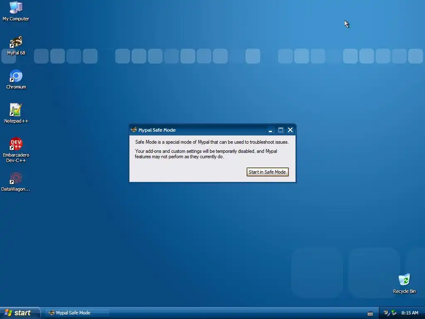Maximize the Mypal Safe Mode dialog
425x319 pixels.
point(281,130)
